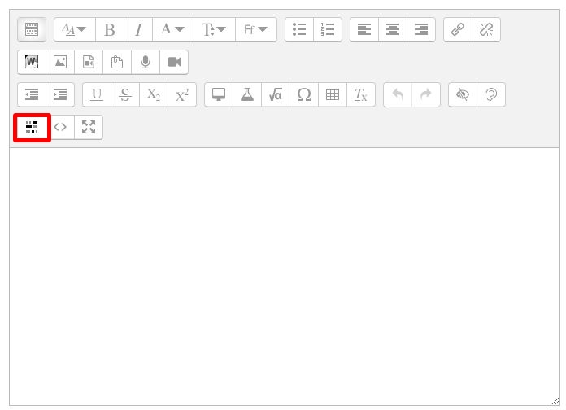Viewport: 566px width, 410px height.
Task: Click the accessibility checker eye icon
Action: (x=463, y=94)
